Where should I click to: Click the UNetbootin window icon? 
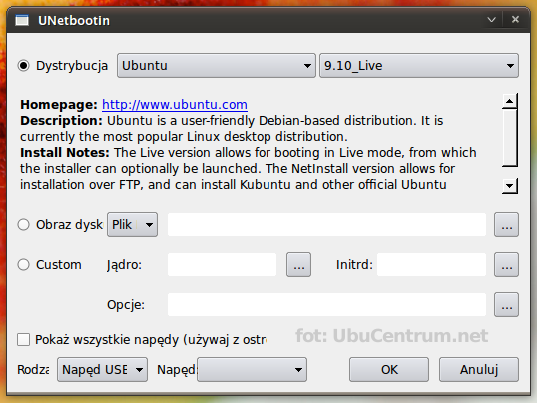[22, 21]
